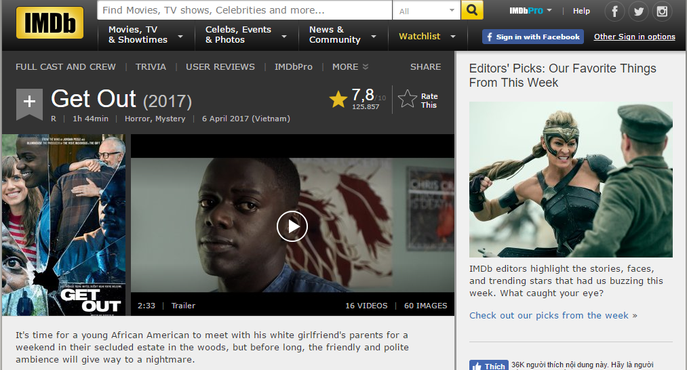Expand the MORE menu

coord(350,67)
